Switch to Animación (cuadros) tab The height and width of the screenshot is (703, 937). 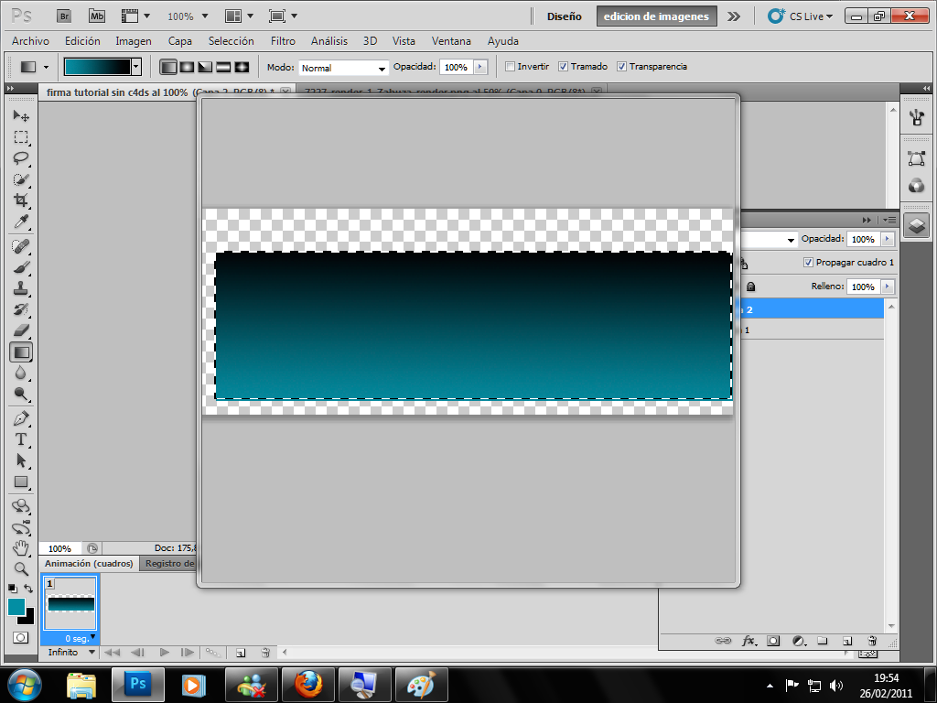(x=89, y=563)
